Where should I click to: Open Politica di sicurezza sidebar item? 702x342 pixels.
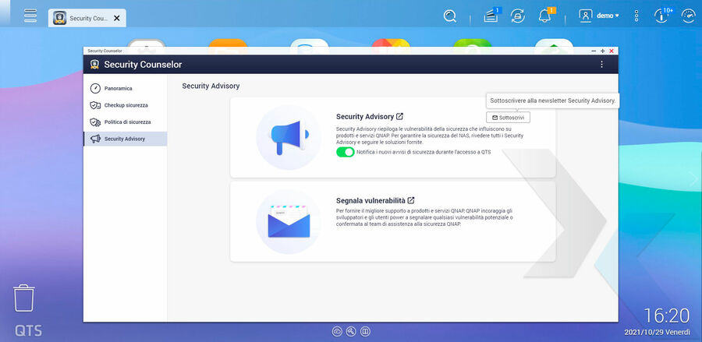[127, 122]
